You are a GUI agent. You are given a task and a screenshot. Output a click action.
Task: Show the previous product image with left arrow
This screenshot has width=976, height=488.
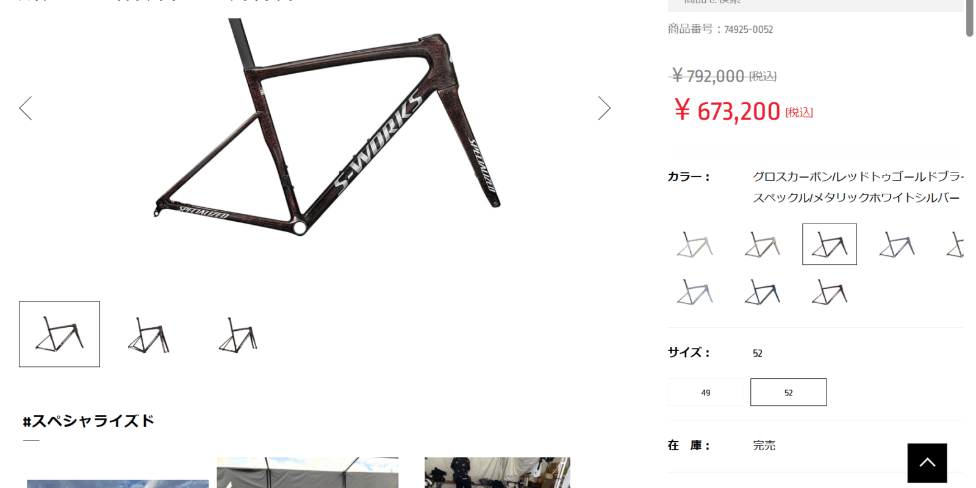(x=26, y=108)
